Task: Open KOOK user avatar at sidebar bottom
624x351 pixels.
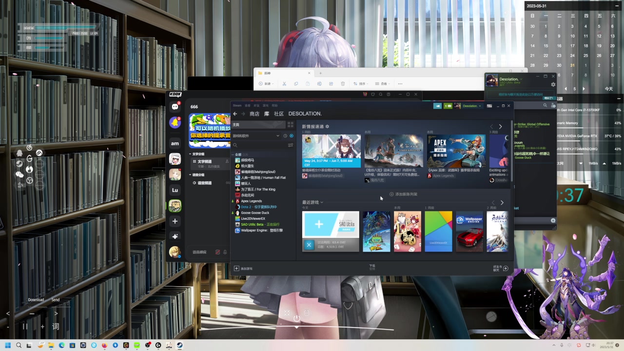Action: [x=175, y=252]
